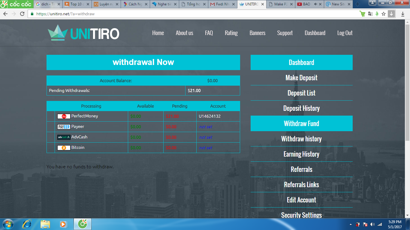Click the green padlock site info icon
Viewport: 410px width, 230px height.
32,14
